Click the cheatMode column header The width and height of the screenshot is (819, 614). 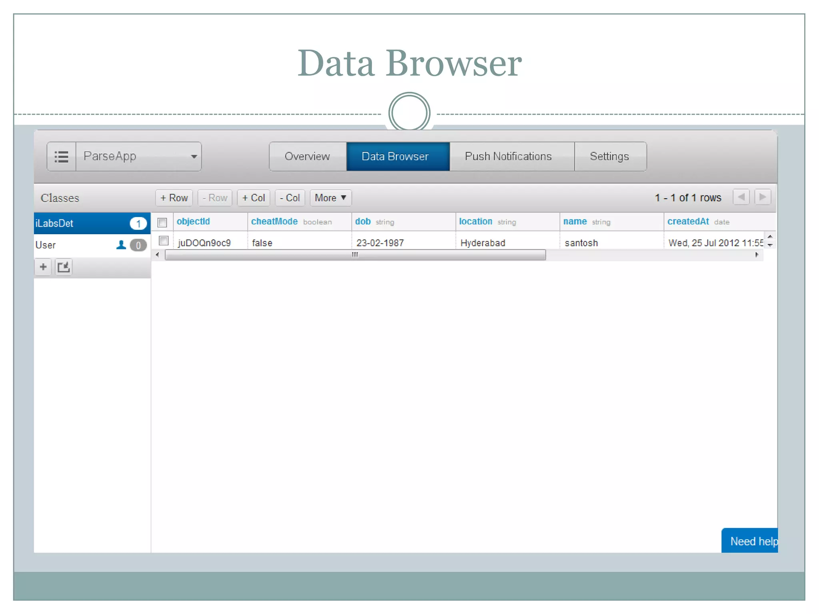tap(300, 221)
